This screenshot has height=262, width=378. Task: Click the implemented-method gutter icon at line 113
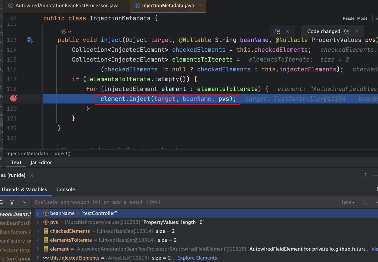coord(30,40)
